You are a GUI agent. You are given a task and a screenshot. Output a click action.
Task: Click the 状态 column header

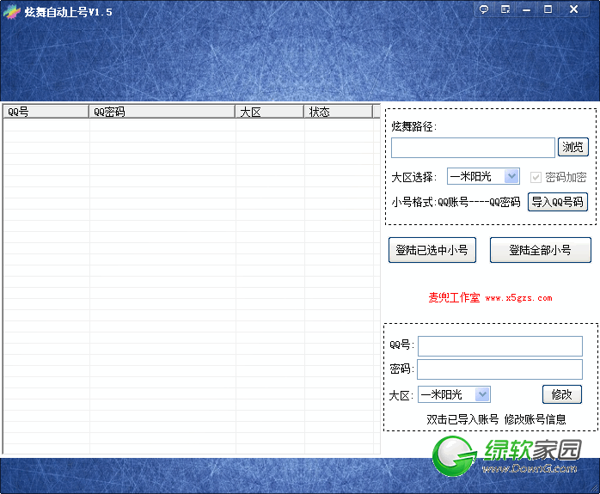338,112
